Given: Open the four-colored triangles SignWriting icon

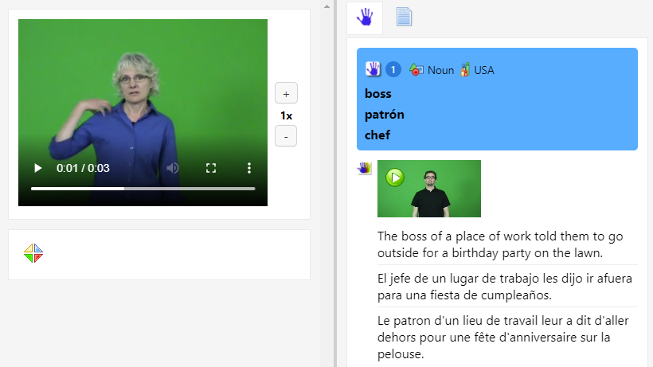Looking at the screenshot, I should [x=33, y=253].
